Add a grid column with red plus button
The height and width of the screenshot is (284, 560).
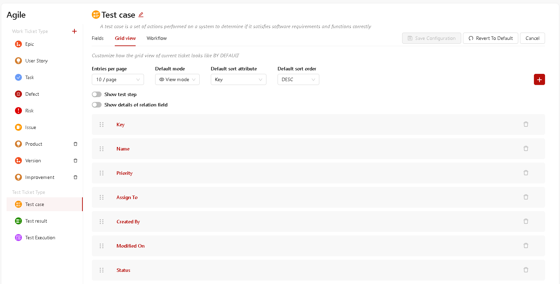(539, 79)
